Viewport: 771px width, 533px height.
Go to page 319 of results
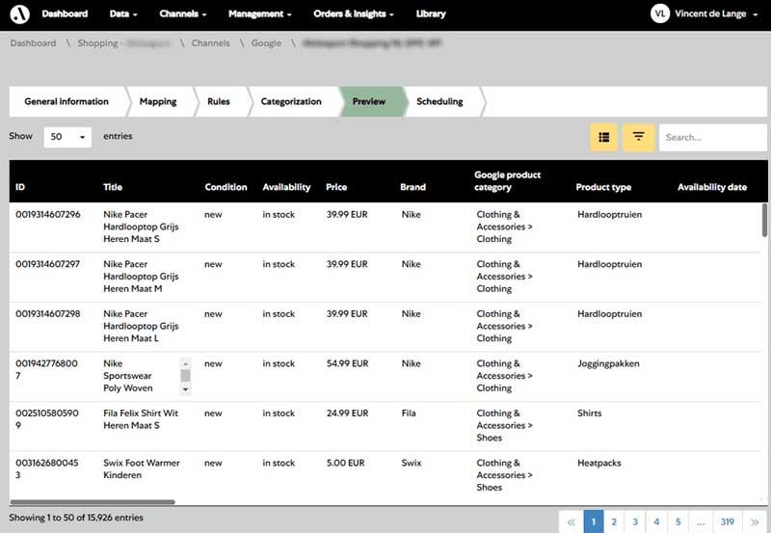728,521
